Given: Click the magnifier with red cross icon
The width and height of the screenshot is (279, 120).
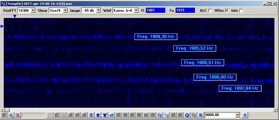Looking at the screenshot, I should click(x=17, y=115).
